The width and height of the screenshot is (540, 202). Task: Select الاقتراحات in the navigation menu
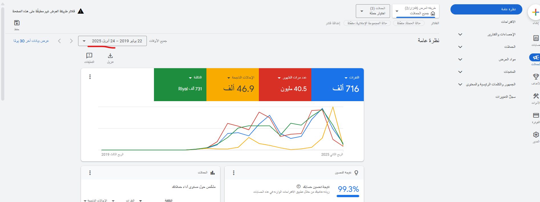[x=508, y=22]
